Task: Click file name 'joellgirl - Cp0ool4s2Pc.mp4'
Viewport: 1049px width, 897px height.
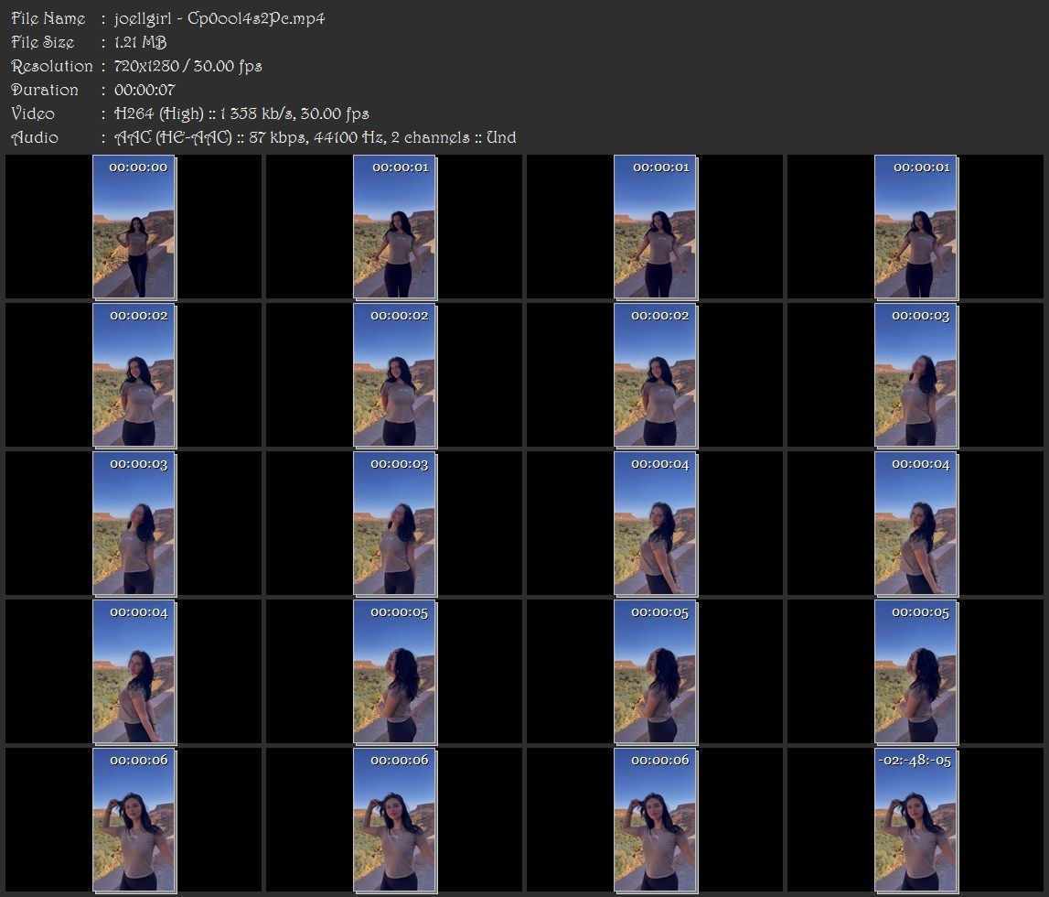Action: 219,18
